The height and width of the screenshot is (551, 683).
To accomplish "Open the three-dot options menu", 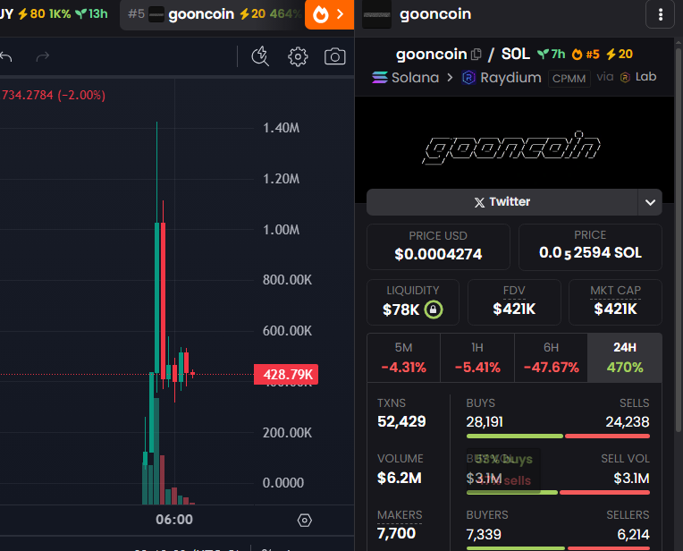I will click(x=661, y=14).
